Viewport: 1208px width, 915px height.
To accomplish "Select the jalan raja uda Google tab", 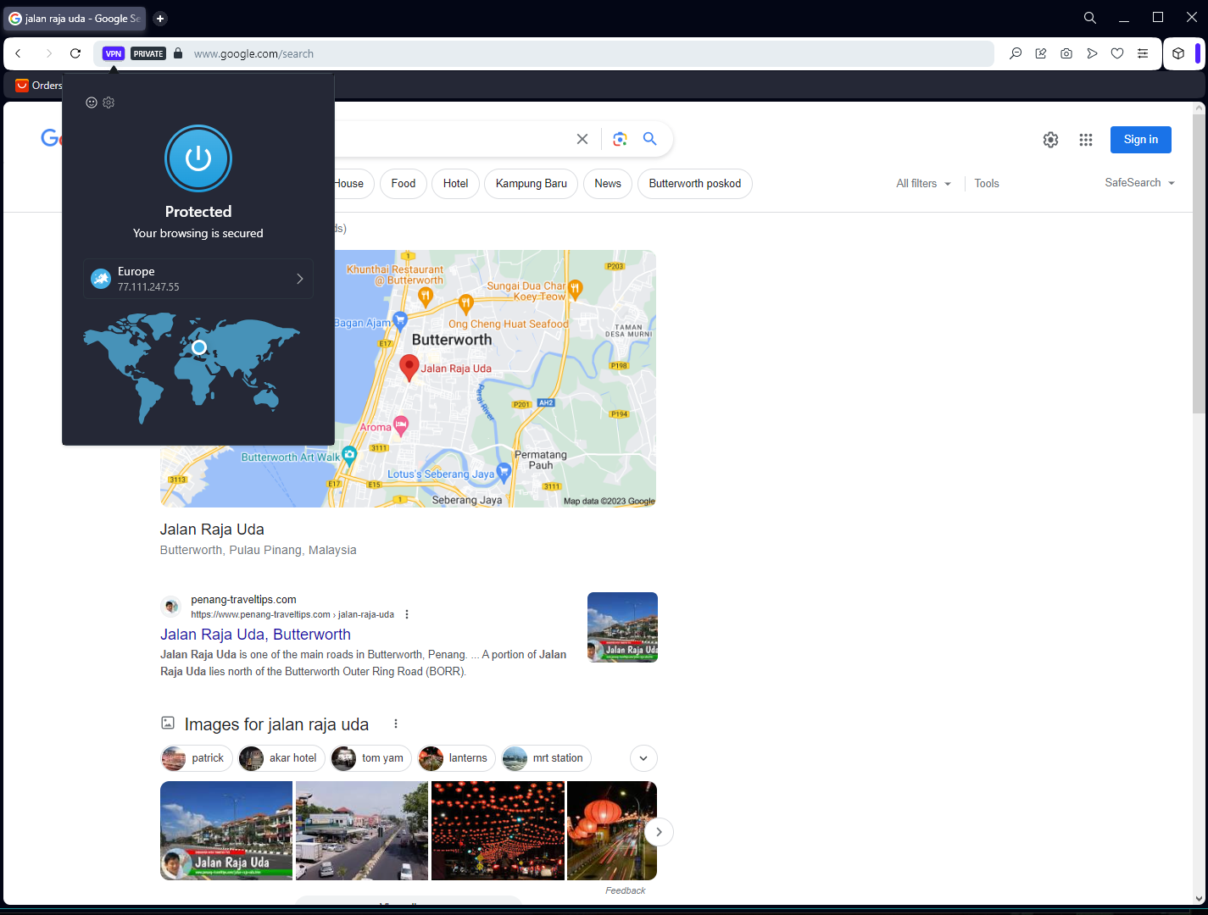I will 75,19.
